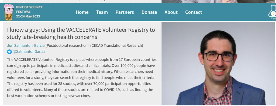
Task: Open the Team page
Action: (102, 12)
